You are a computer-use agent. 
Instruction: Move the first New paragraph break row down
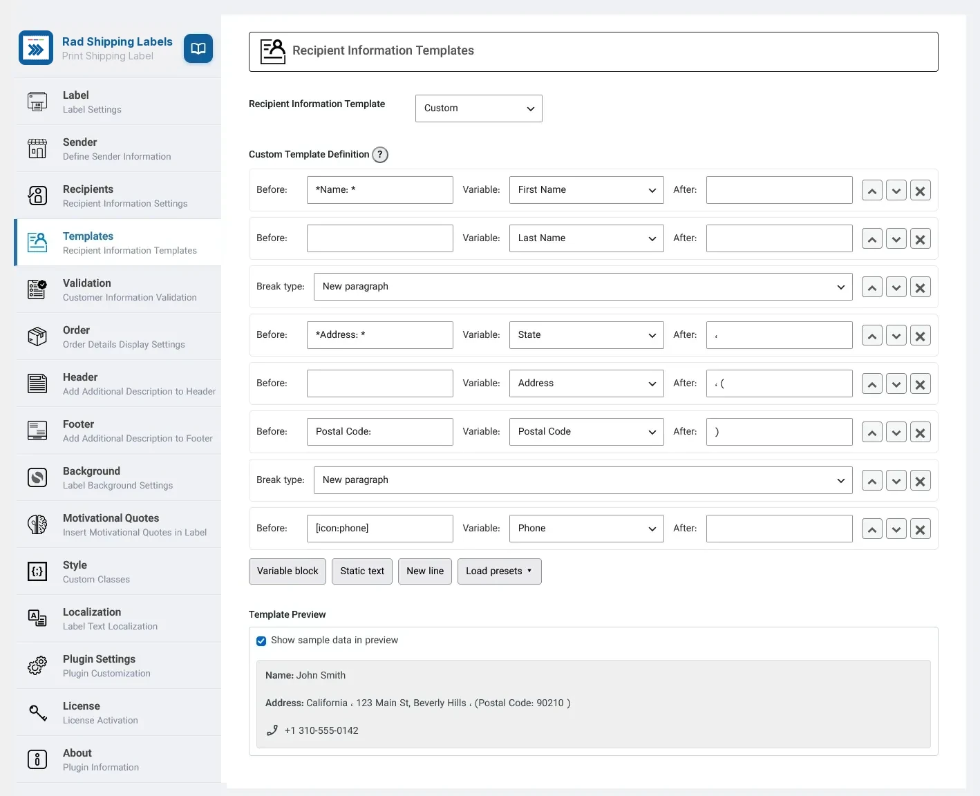click(x=896, y=287)
